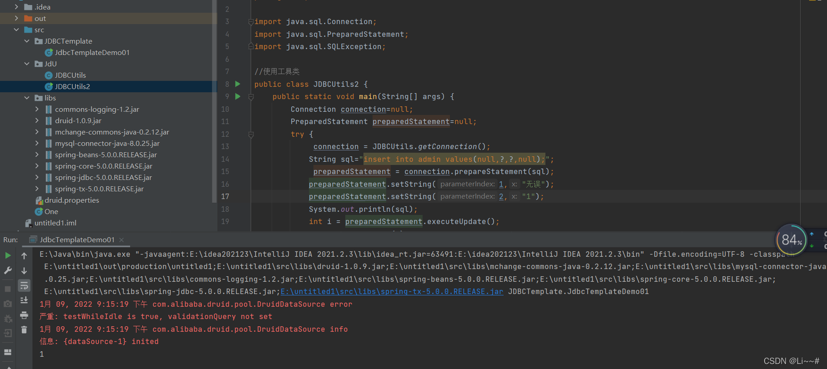
Task: Click down arrow to next stack trace
Action: (24, 270)
